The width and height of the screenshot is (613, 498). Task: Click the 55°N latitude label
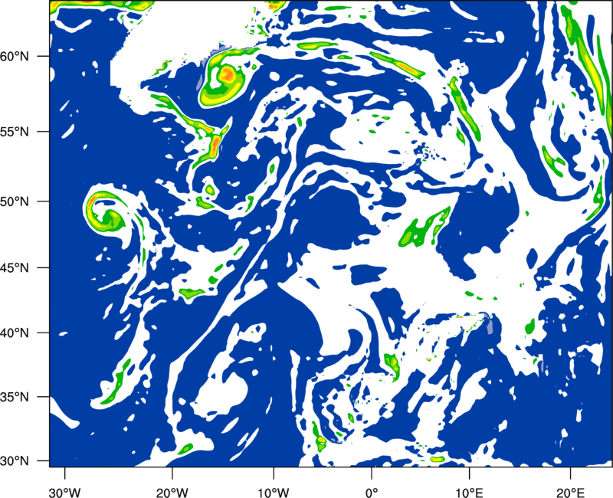15,132
